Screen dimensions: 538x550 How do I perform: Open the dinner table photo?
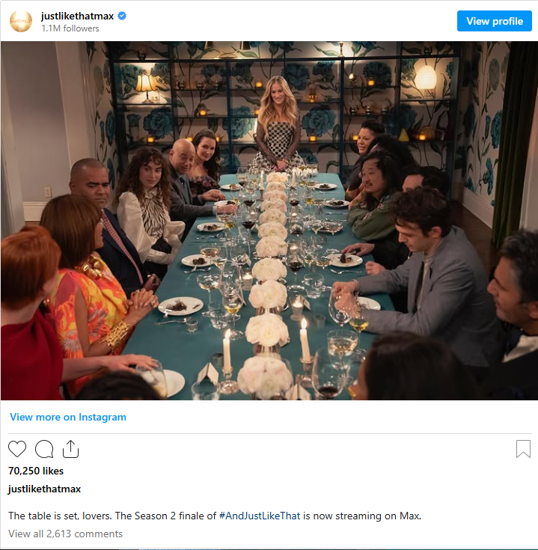tap(269, 221)
